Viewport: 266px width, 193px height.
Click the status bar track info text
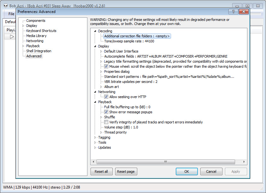click(42, 187)
